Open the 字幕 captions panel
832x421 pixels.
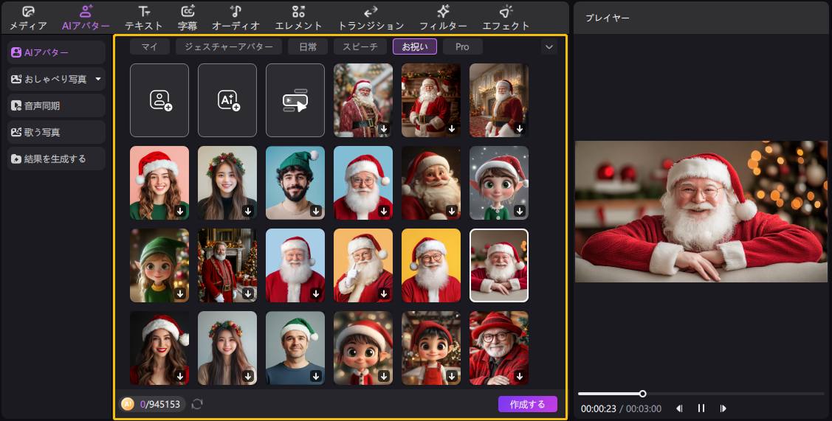pyautogui.click(x=188, y=18)
